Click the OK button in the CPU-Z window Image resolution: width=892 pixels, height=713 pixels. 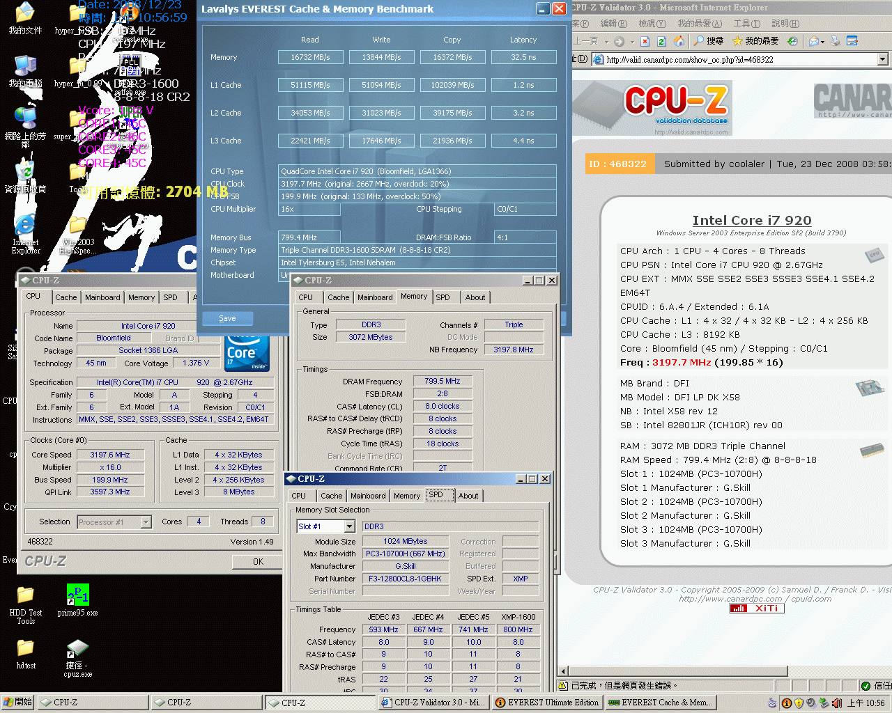(x=258, y=562)
